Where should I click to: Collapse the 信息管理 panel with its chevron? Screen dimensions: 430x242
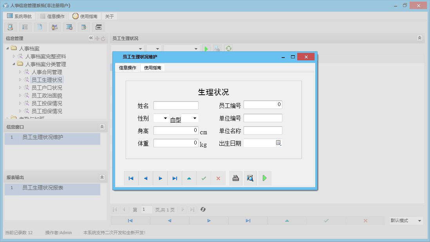(x=90, y=38)
